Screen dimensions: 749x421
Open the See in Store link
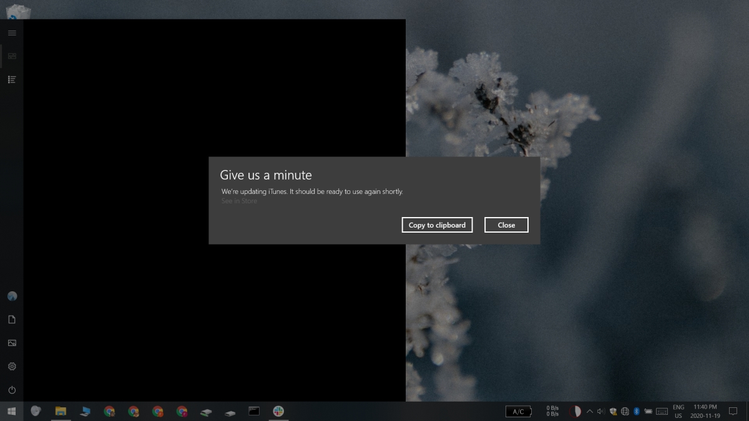tap(239, 201)
